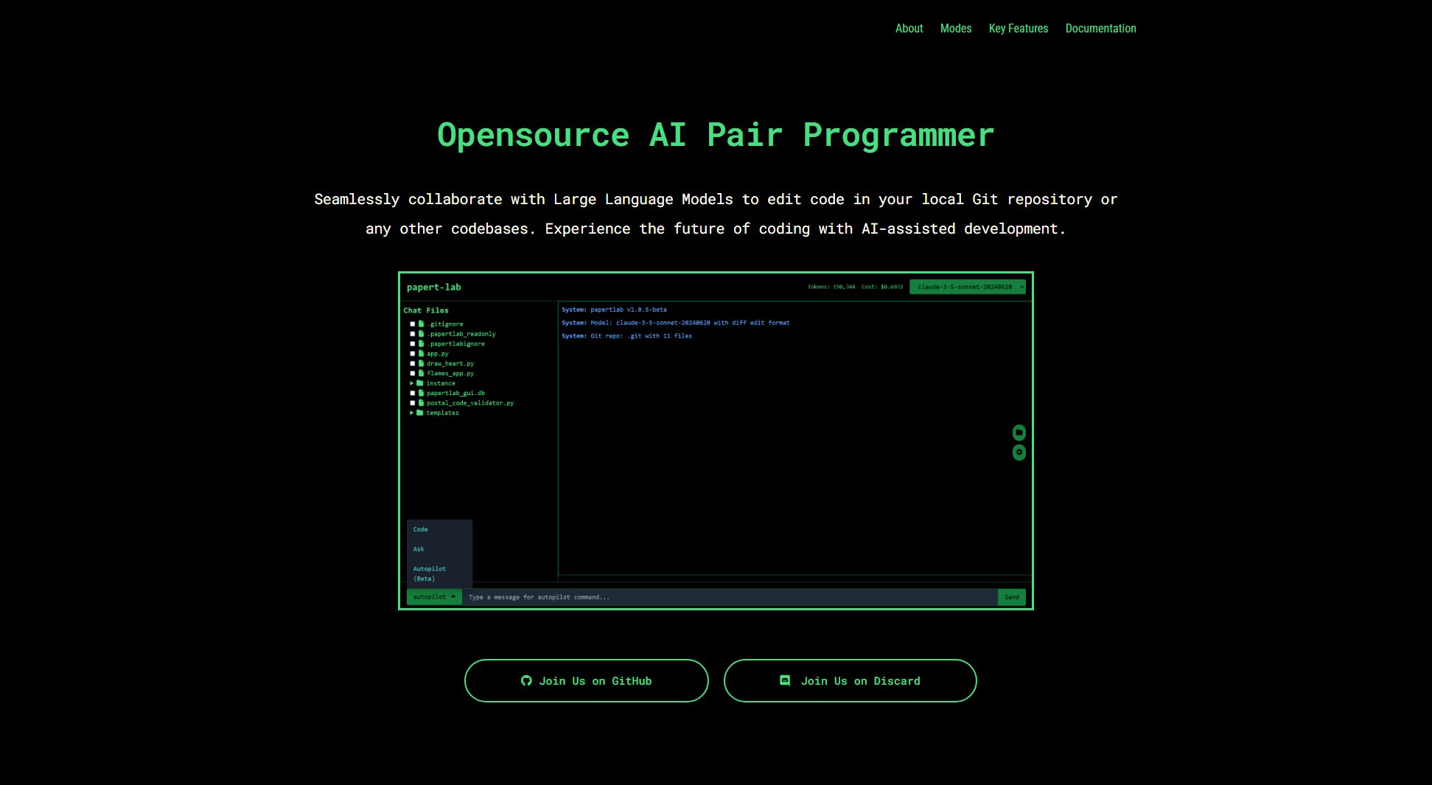
Task: Click the folder icon of the templates directory
Action: 420,413
